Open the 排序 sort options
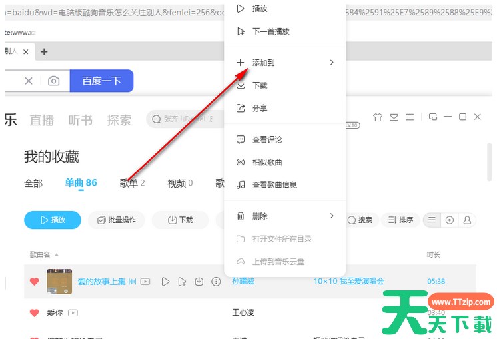The height and width of the screenshot is (339, 497). [401, 220]
